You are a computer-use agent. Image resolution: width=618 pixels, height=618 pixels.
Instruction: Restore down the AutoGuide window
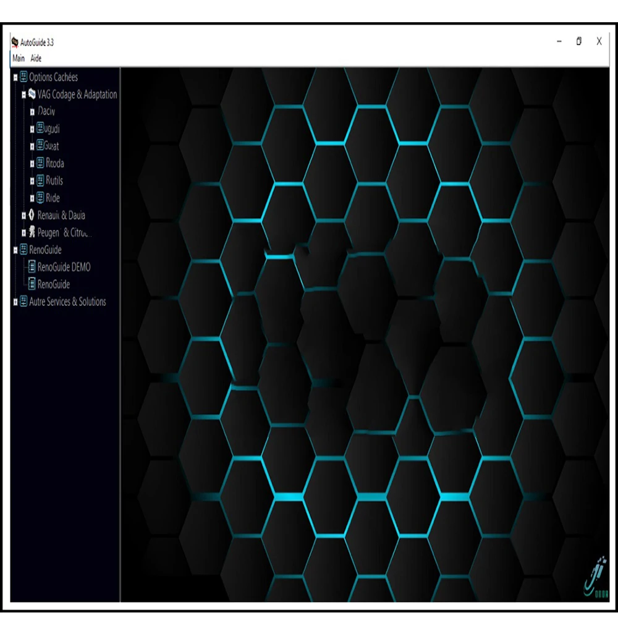pyautogui.click(x=579, y=41)
